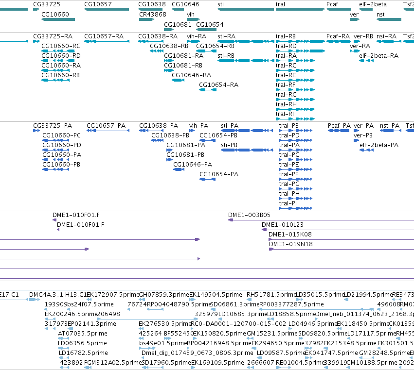Click the CG10657 gene bar glyph
Screen dimensions: 414x370
(x=107, y=9)
